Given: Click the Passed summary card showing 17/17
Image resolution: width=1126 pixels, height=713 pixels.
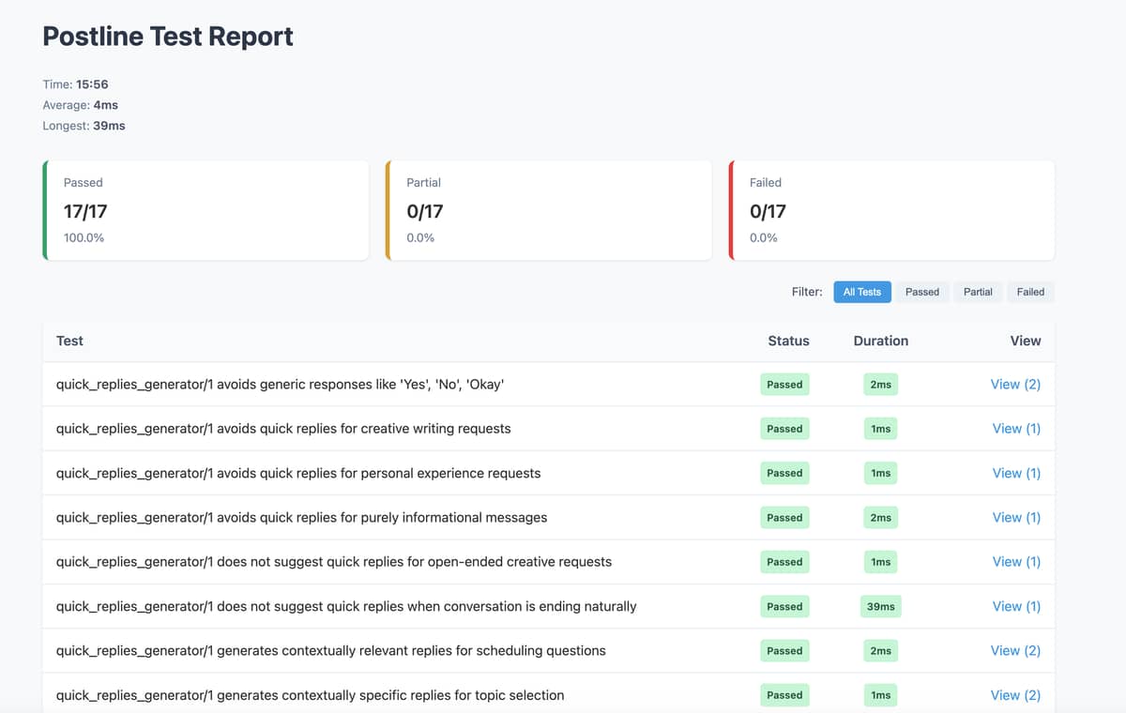Looking at the screenshot, I should point(205,210).
